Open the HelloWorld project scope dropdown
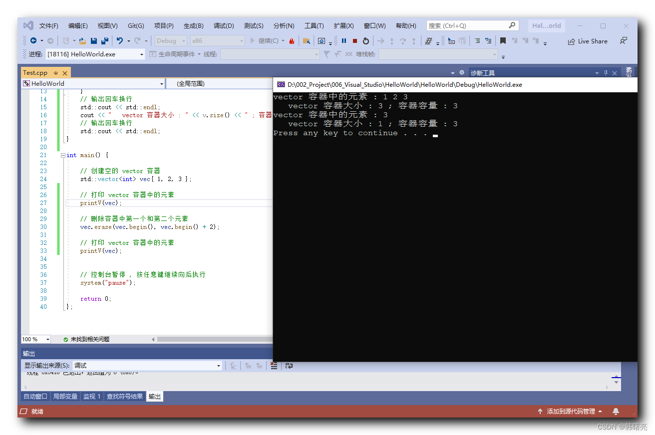 tap(93, 84)
